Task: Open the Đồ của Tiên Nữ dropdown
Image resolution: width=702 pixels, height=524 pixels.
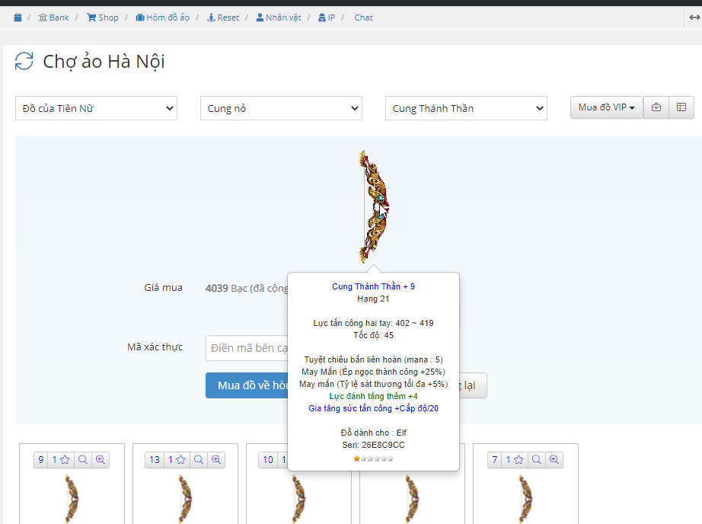Action: 96,108
